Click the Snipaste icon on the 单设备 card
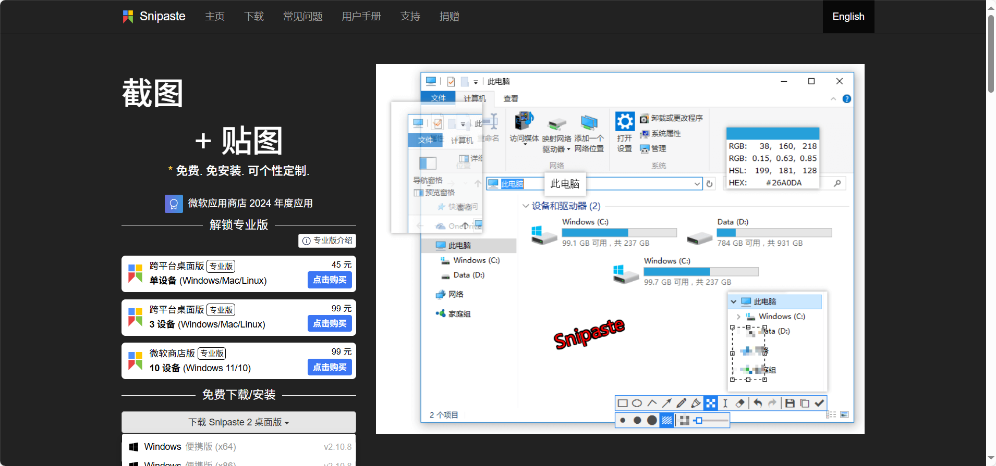Viewport: 996px width, 466px height. click(x=136, y=273)
